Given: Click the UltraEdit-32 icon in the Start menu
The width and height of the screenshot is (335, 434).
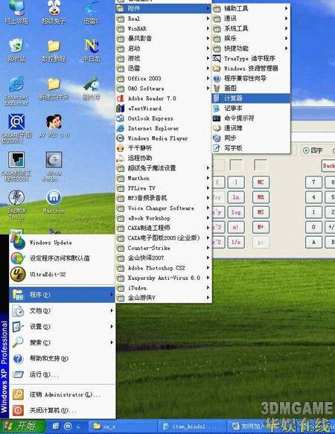Looking at the screenshot, I should 19,274.
